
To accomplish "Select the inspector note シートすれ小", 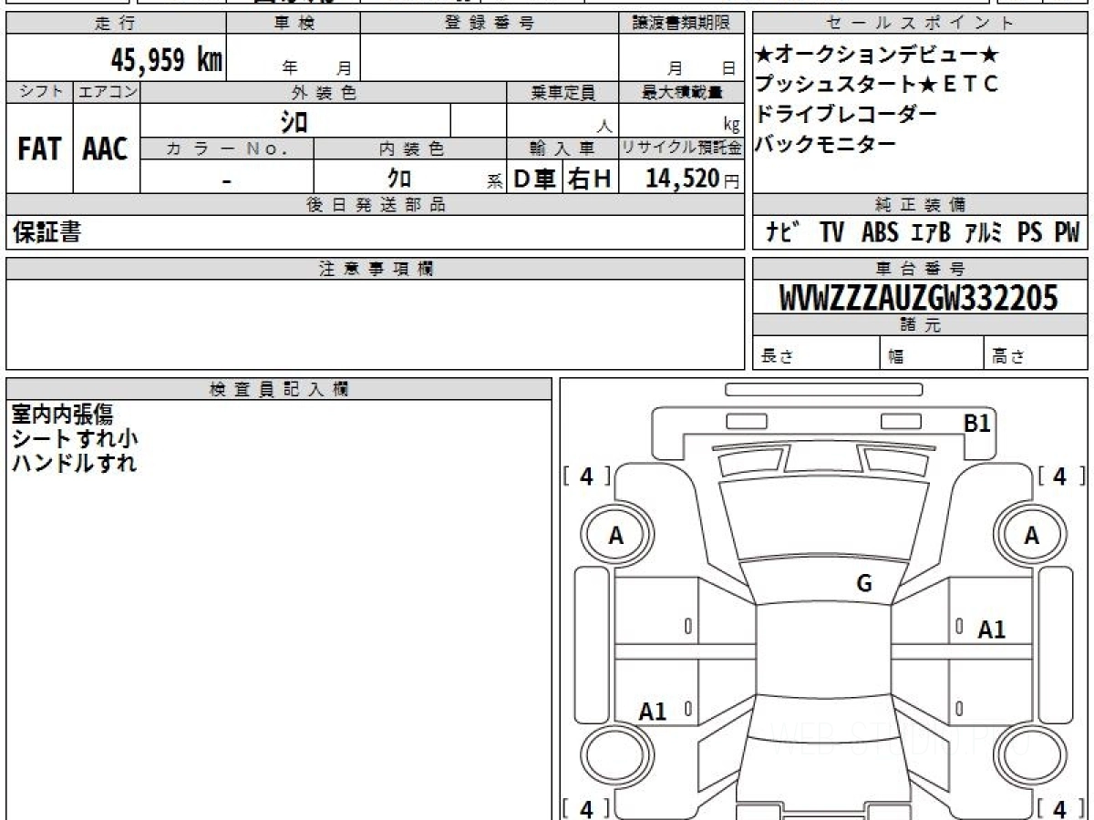I will click(x=76, y=439).
